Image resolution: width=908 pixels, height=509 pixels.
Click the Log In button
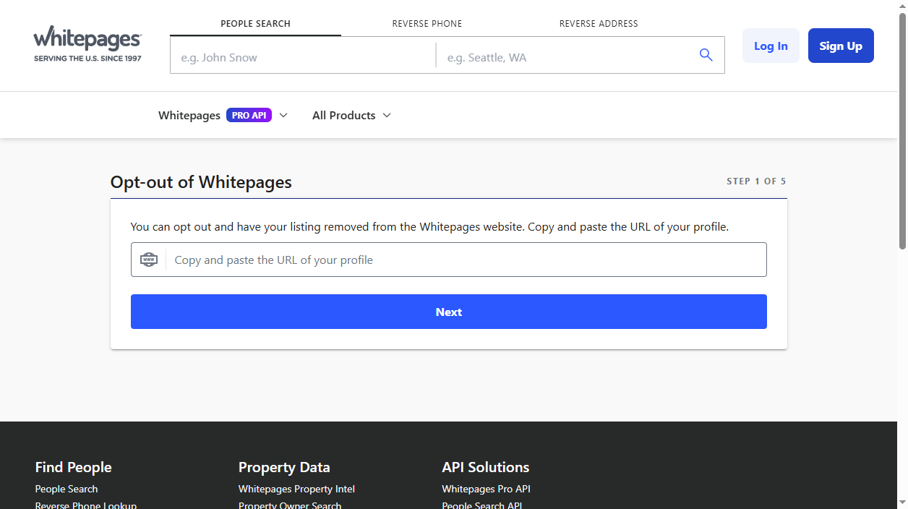coord(771,46)
